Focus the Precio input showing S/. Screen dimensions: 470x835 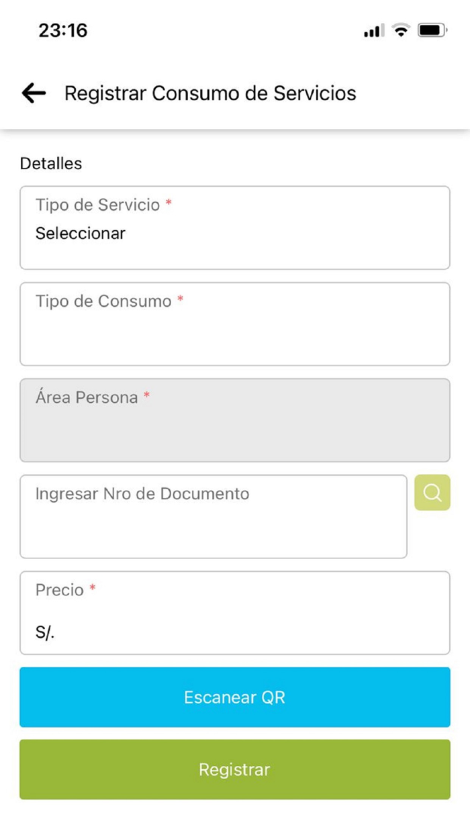click(234, 613)
